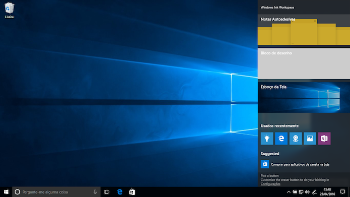The image size is (350, 197).
Task: Click the "Suggested" heading
Action: (270, 154)
